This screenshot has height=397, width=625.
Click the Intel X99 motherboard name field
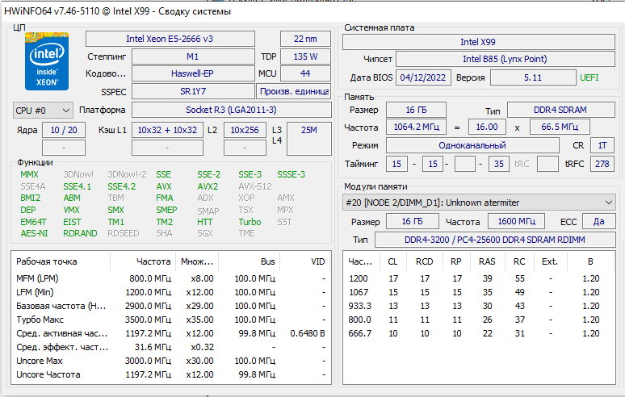[480, 42]
